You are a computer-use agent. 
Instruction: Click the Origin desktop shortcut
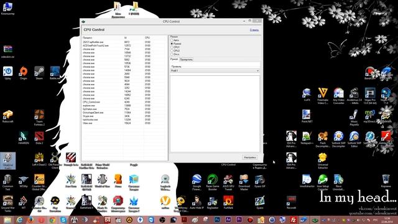point(24,73)
